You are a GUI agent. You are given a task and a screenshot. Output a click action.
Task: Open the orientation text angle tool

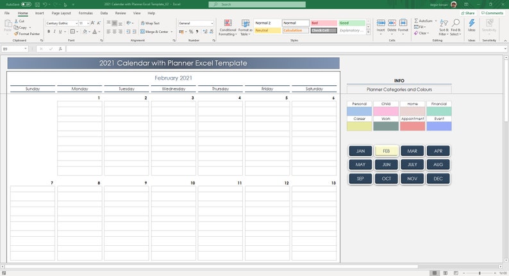click(129, 23)
